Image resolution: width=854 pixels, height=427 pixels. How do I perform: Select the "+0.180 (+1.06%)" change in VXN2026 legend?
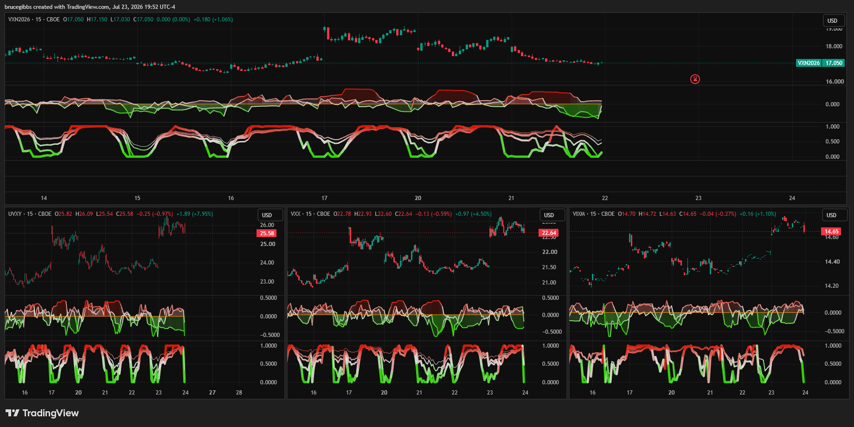[x=213, y=19]
